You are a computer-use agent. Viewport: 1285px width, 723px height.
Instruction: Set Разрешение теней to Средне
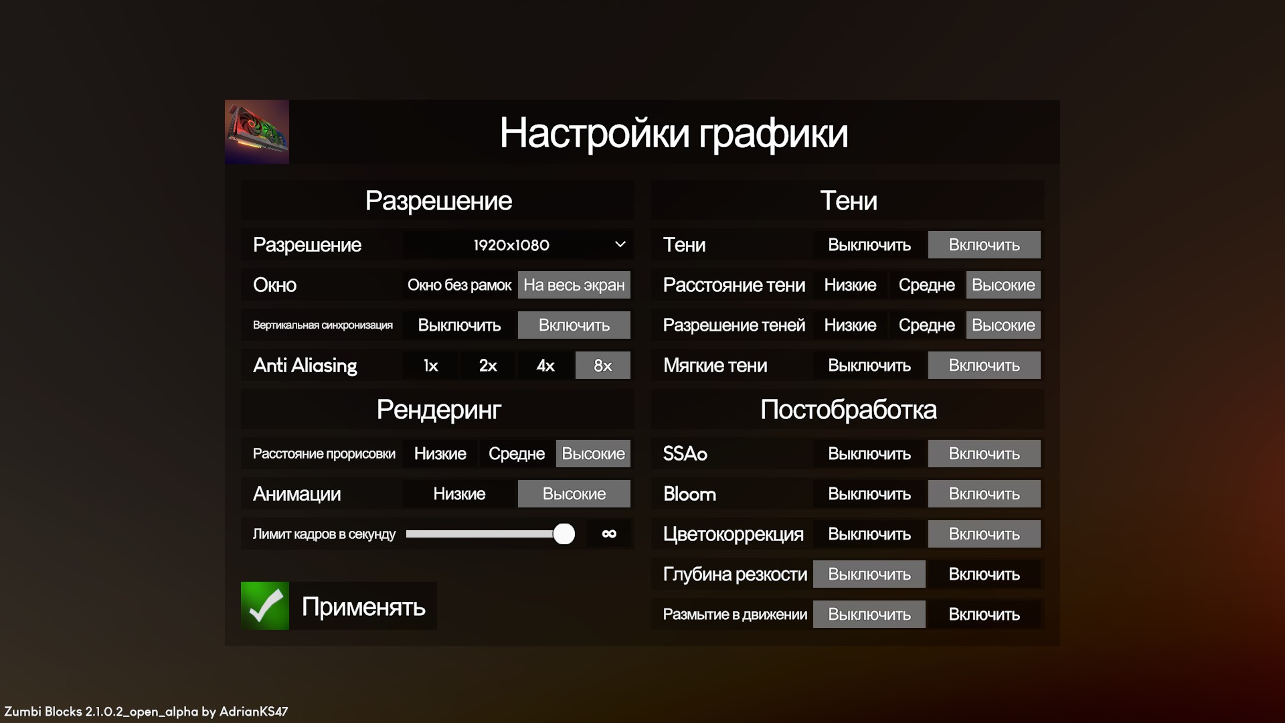[927, 325]
